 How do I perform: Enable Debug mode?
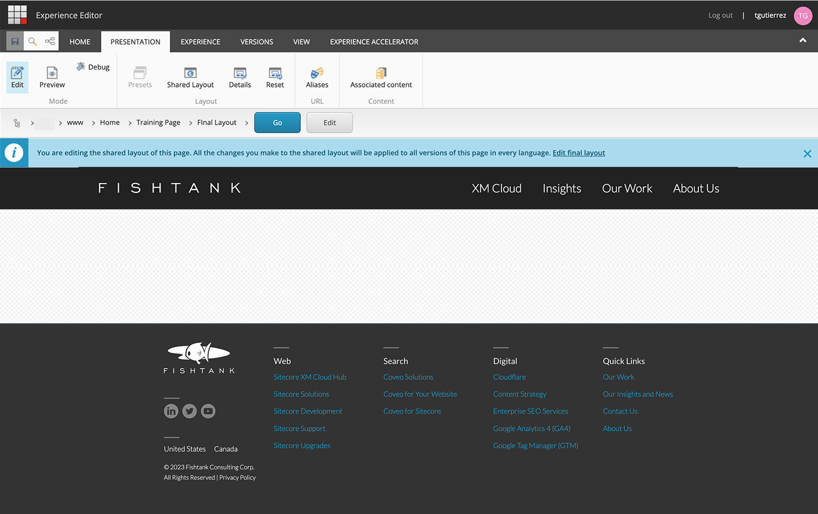(x=93, y=67)
